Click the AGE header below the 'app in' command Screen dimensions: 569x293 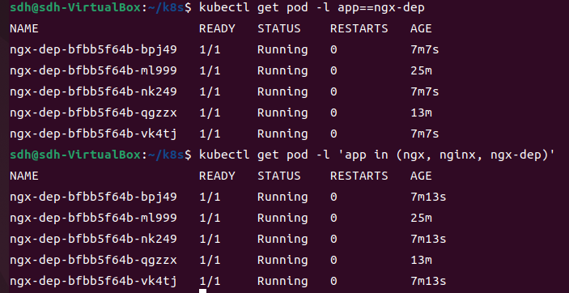pos(421,176)
